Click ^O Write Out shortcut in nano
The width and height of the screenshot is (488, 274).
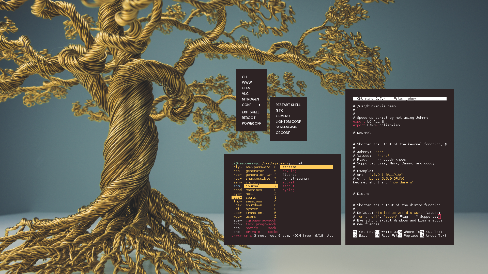point(387,232)
